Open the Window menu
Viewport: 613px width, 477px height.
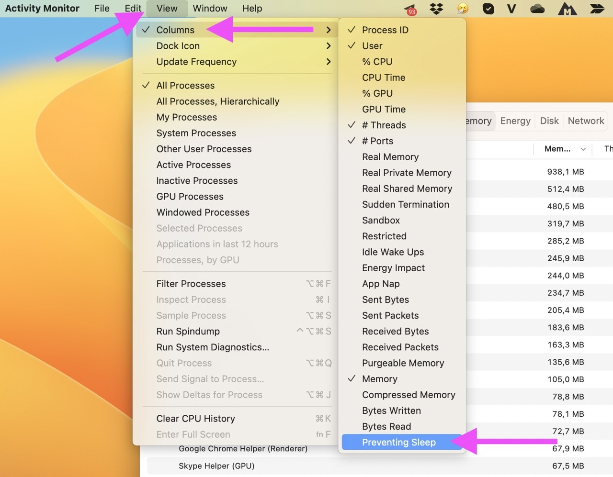pyautogui.click(x=210, y=8)
